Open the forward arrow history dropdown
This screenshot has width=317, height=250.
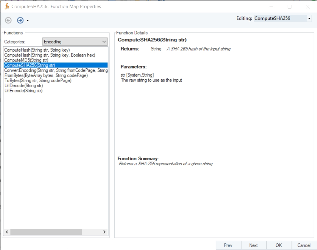28,20
